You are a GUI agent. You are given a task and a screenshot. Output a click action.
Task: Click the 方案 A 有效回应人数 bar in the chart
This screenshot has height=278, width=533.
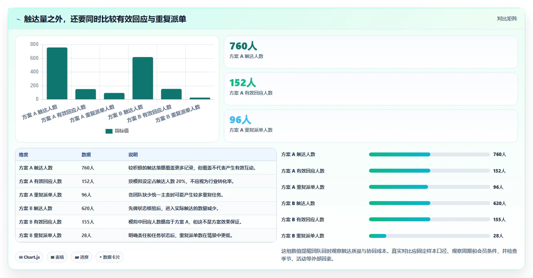click(86, 94)
